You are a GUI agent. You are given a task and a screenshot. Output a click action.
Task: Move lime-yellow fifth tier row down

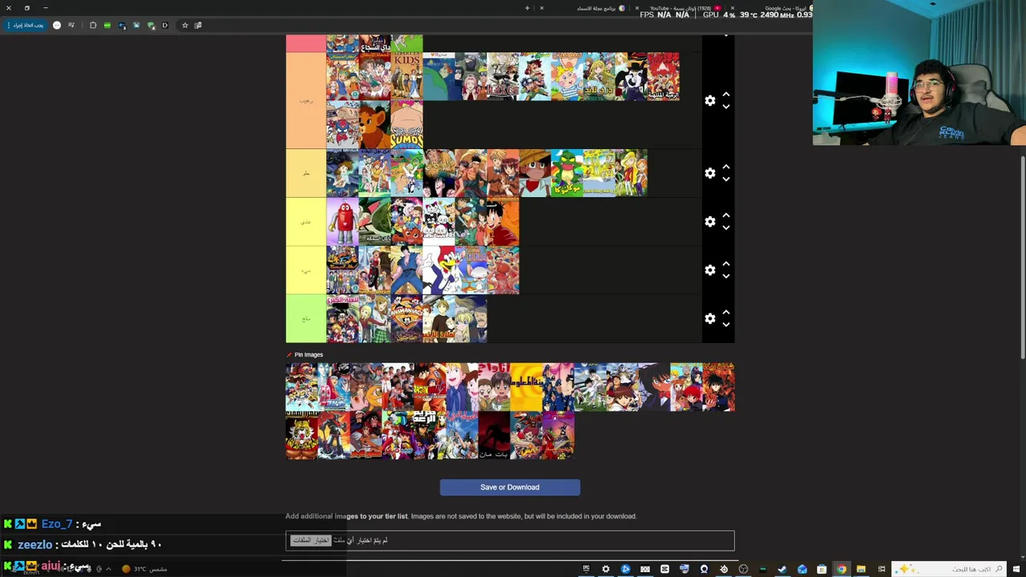726,276
